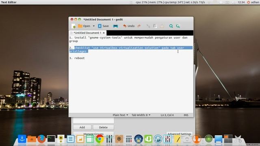Click the Delete button in background window
This screenshot has height=146, width=260.
103,127
